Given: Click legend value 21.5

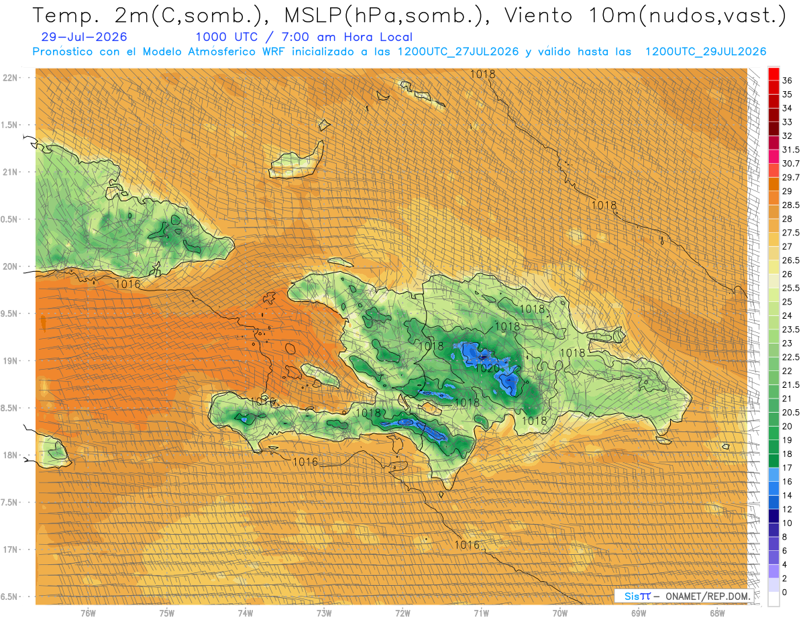Looking at the screenshot, I should click(791, 385).
